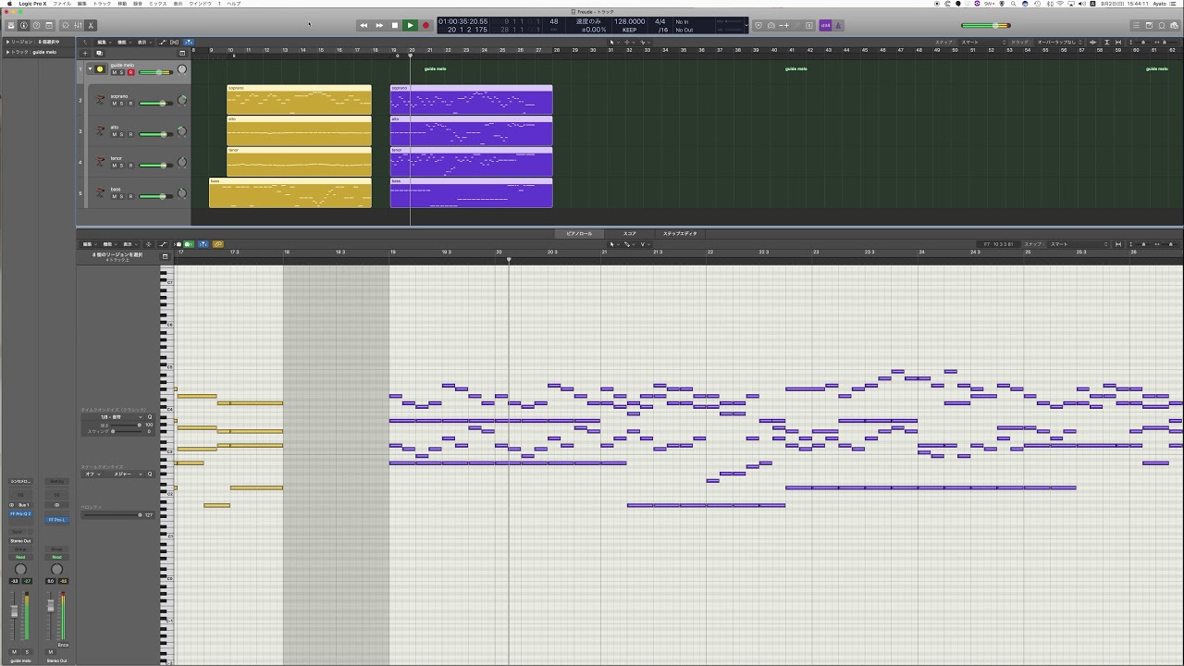1184x666 pixels.
Task: Click the soprano track instrument icon
Action: 100,100
